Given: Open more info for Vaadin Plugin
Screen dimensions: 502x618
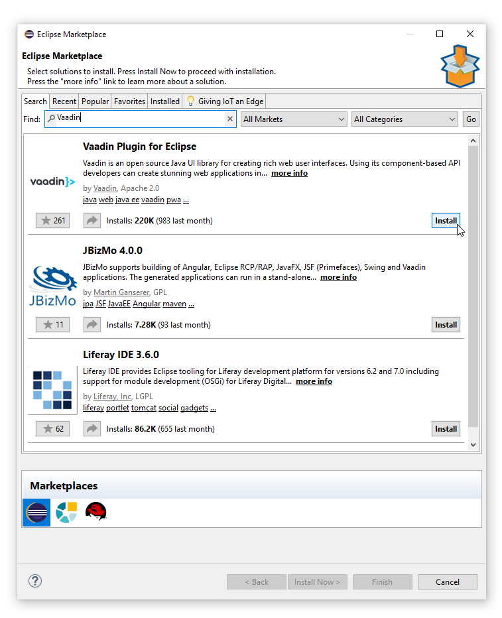Looking at the screenshot, I should (289, 173).
